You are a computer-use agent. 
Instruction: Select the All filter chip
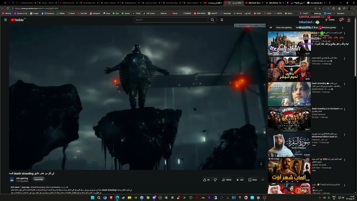tap(271, 28)
